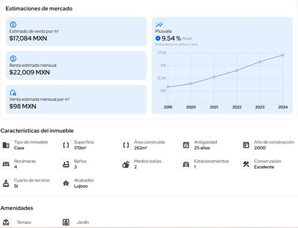Click the 262m² Área construida value
This screenshot has height=228, width=298.
pyautogui.click(x=141, y=148)
